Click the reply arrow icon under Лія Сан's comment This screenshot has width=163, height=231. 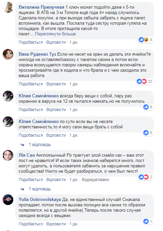[23, 189]
